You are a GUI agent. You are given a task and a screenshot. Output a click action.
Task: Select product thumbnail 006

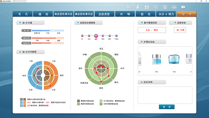coord(156,60)
